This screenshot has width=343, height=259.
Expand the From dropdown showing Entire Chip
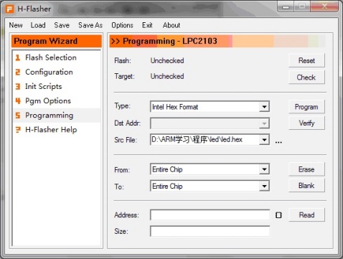264,169
